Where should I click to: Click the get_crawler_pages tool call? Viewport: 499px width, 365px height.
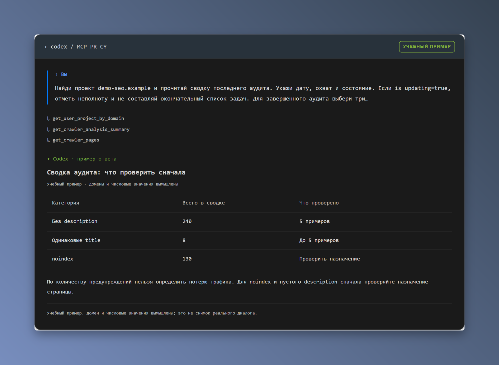coord(76,140)
